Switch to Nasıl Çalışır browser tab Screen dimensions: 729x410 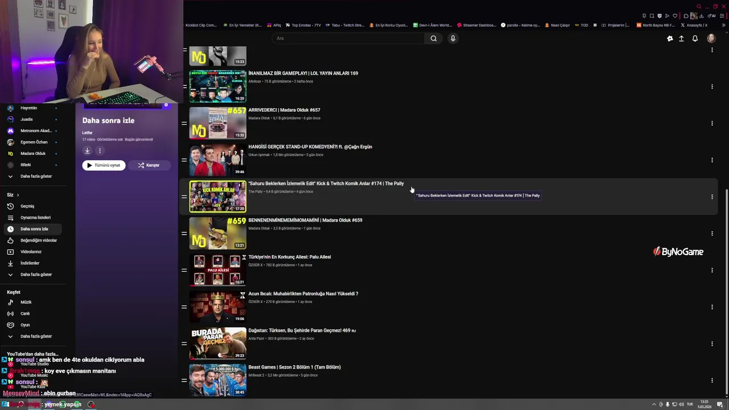click(558, 25)
